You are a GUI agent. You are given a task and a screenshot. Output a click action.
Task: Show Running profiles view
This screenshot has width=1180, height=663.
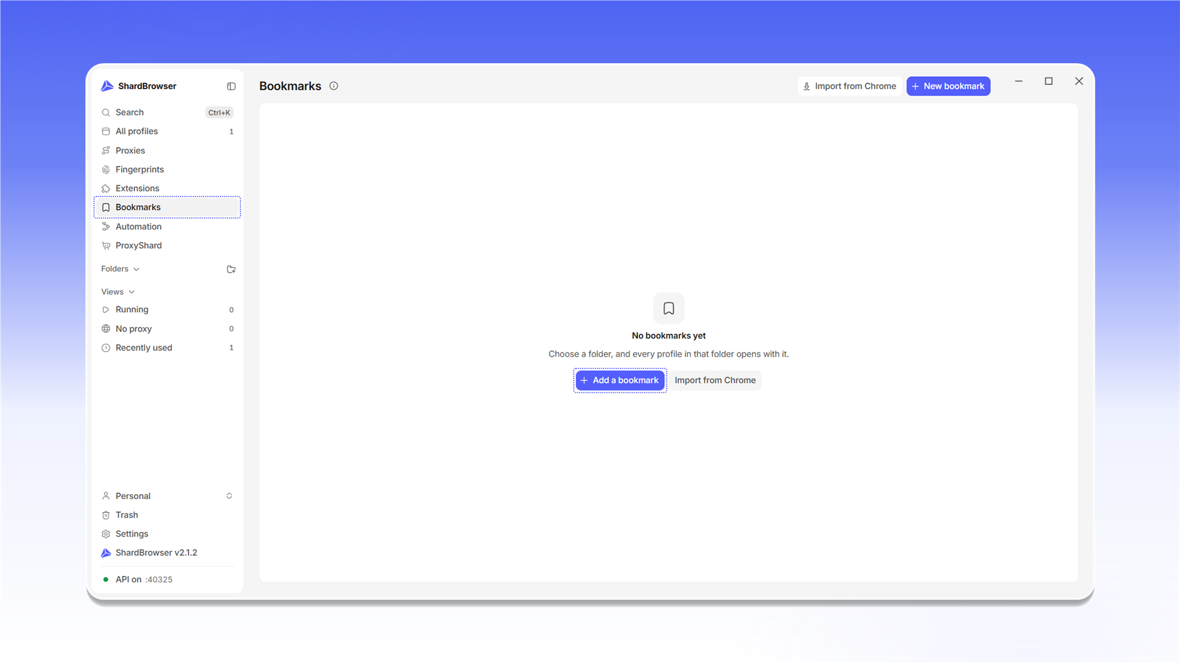(167, 309)
